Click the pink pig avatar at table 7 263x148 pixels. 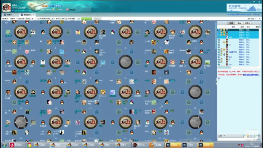[x=27, y=51]
